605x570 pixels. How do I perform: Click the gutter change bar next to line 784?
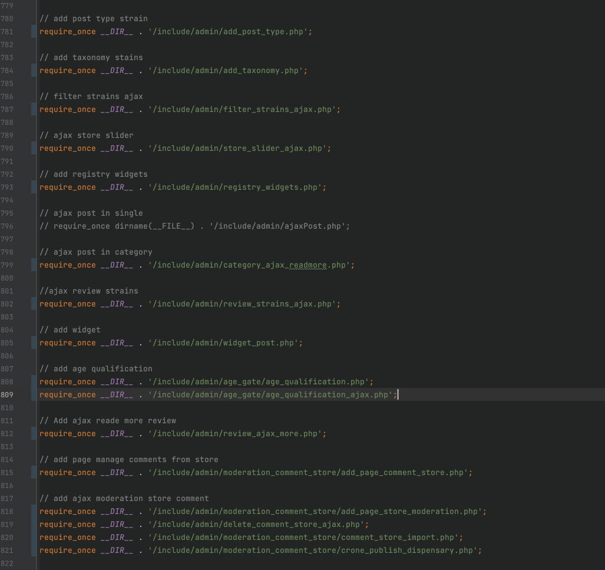coord(33,70)
